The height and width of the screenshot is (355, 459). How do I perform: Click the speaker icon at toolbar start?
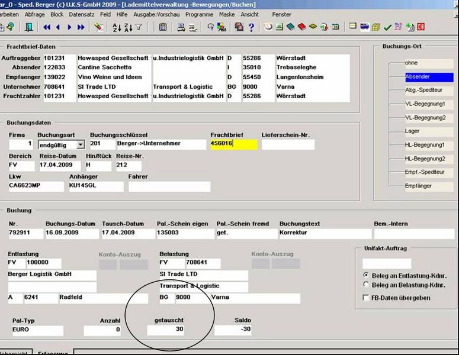point(11,27)
